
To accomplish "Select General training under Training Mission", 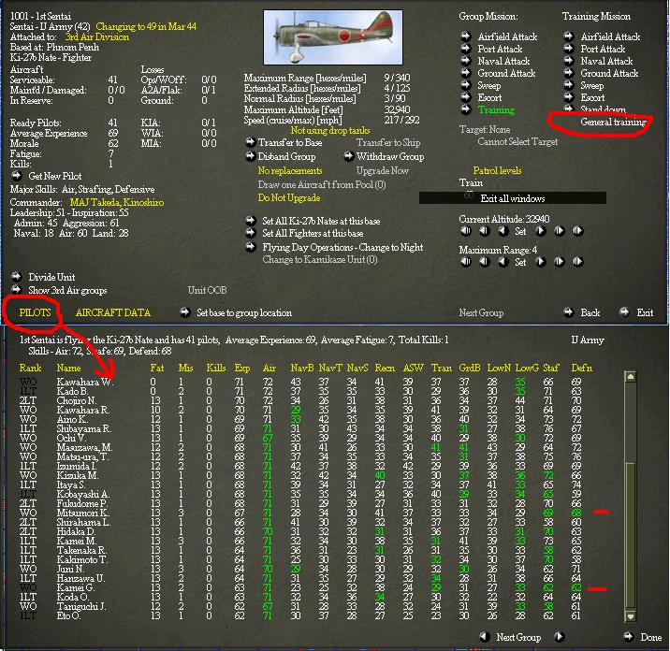I will click(613, 123).
